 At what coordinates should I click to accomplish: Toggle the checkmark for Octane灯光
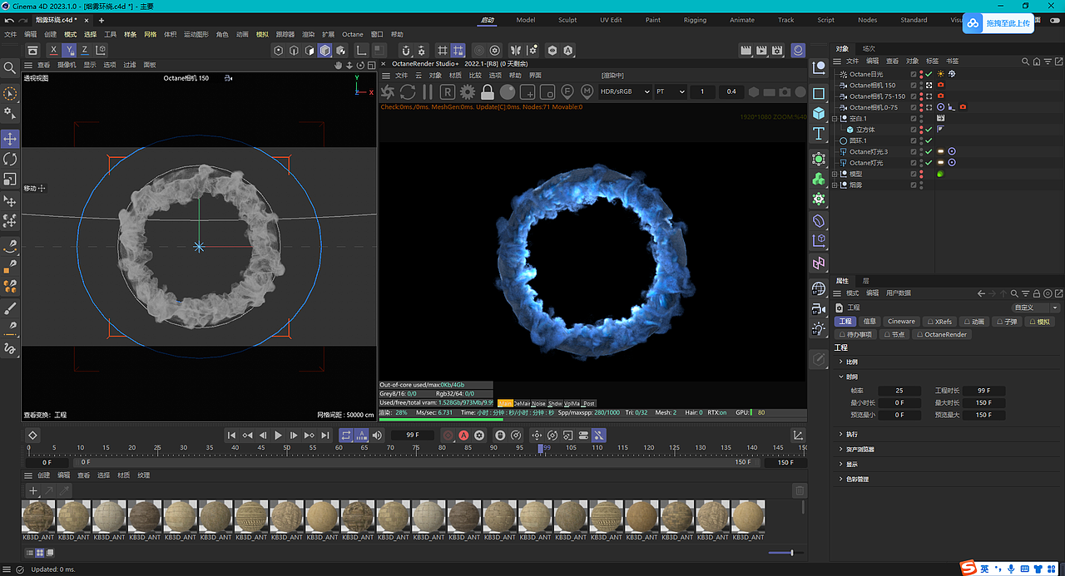point(929,163)
